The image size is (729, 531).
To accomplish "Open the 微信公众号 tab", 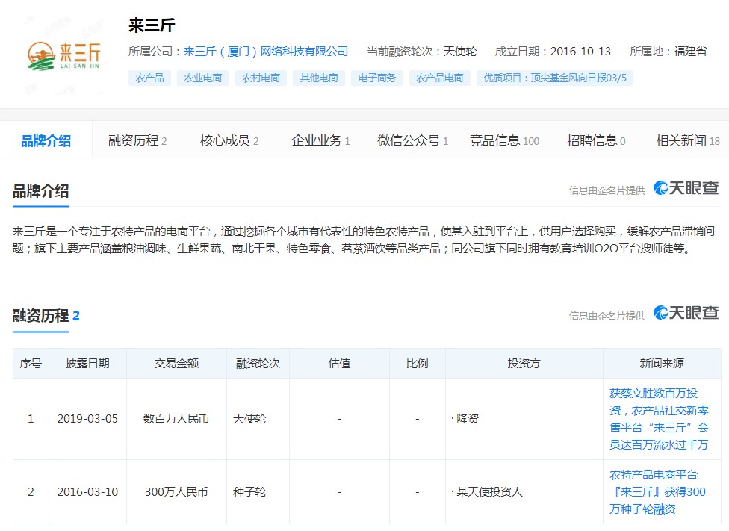I will pyautogui.click(x=412, y=140).
